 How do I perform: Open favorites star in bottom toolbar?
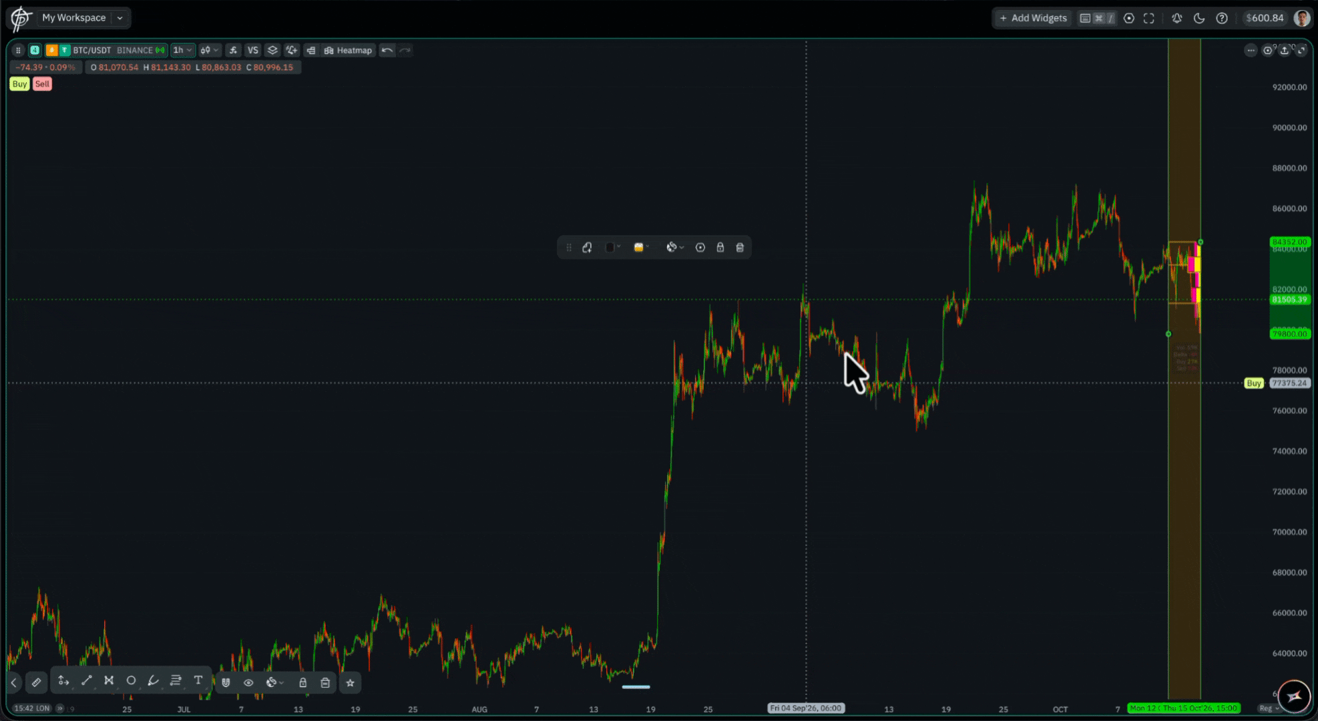(350, 682)
